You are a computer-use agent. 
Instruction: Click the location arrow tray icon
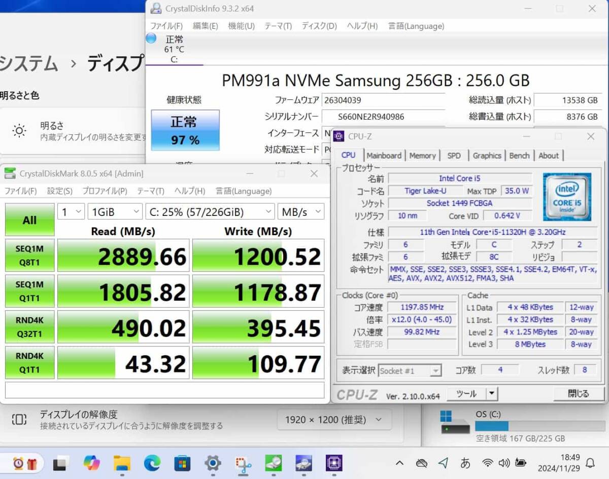point(444,463)
